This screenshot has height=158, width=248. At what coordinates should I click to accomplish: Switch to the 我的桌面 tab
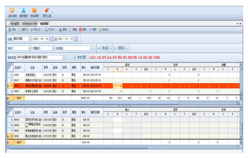[15, 24]
